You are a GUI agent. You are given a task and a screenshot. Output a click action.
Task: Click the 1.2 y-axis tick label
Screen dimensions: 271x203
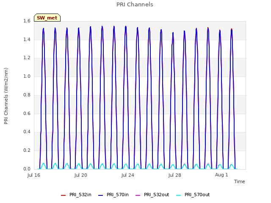coord(27,58)
